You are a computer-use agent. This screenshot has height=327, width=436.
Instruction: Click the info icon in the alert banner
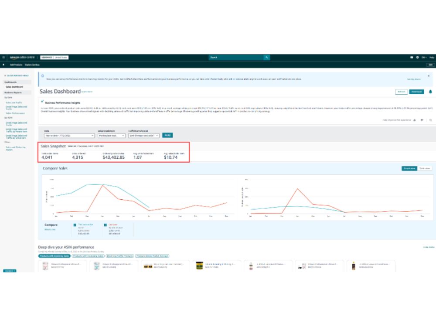(x=43, y=75)
